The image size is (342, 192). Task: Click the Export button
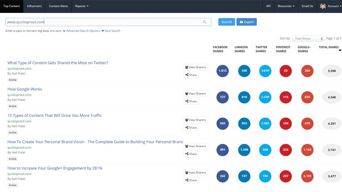(x=247, y=22)
